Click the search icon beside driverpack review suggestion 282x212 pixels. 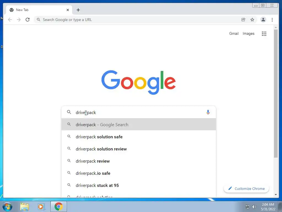(x=69, y=161)
